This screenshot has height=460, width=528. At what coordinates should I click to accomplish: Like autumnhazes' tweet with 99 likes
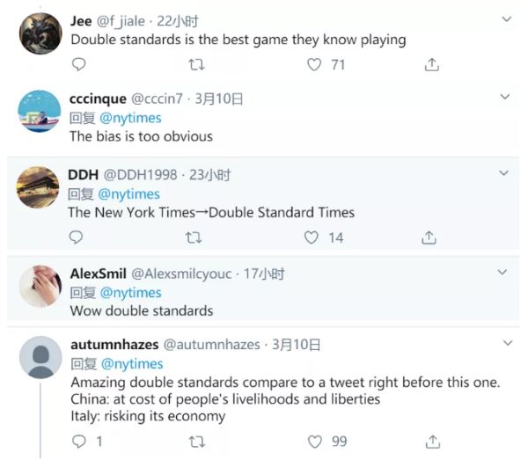315,442
